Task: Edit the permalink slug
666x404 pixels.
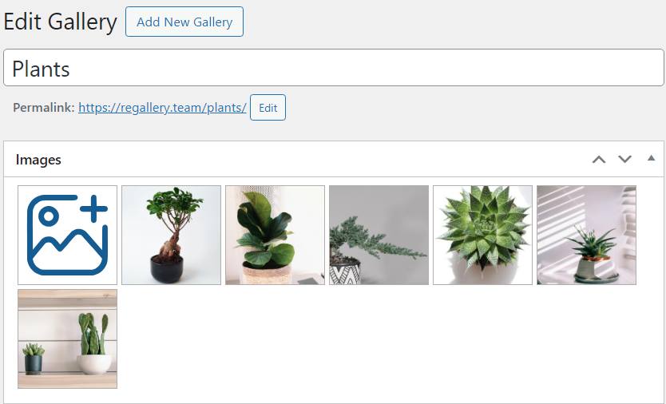Action: tap(268, 108)
